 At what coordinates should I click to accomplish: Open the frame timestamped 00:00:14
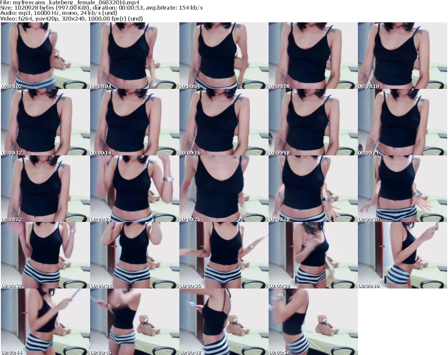(135, 122)
